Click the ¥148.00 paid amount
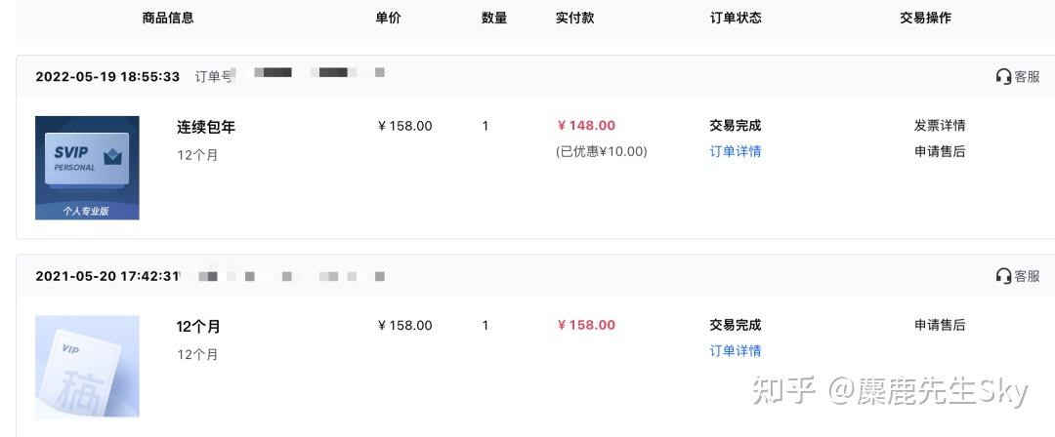The width and height of the screenshot is (1055, 437). pos(586,126)
